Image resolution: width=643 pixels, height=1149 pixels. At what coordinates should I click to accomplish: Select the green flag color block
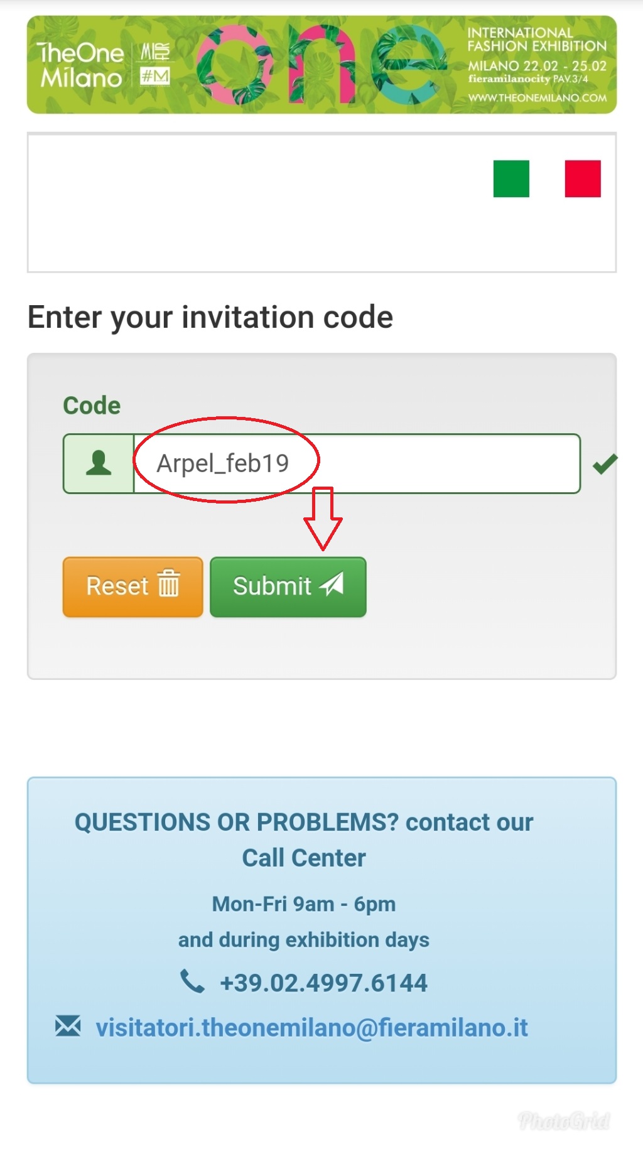(x=511, y=179)
